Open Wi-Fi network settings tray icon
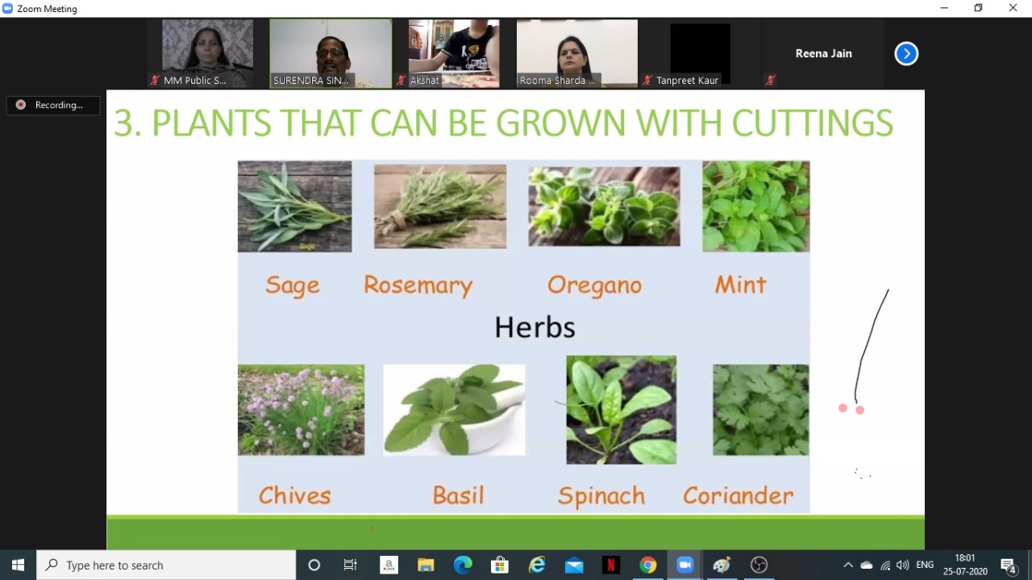The height and width of the screenshot is (580, 1032). pyautogui.click(x=885, y=565)
